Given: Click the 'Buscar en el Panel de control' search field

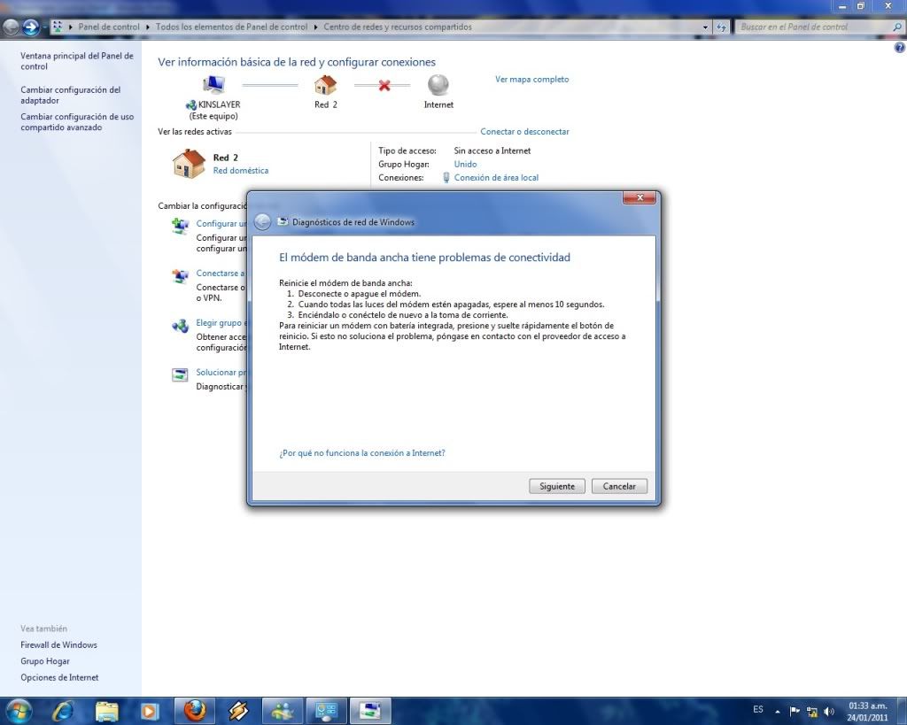Looking at the screenshot, I should (813, 27).
